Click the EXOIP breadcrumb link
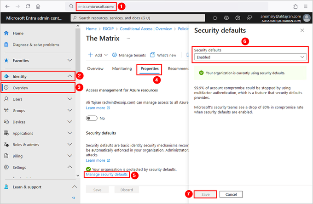Viewport: 313px width, 204px height. click(x=108, y=28)
